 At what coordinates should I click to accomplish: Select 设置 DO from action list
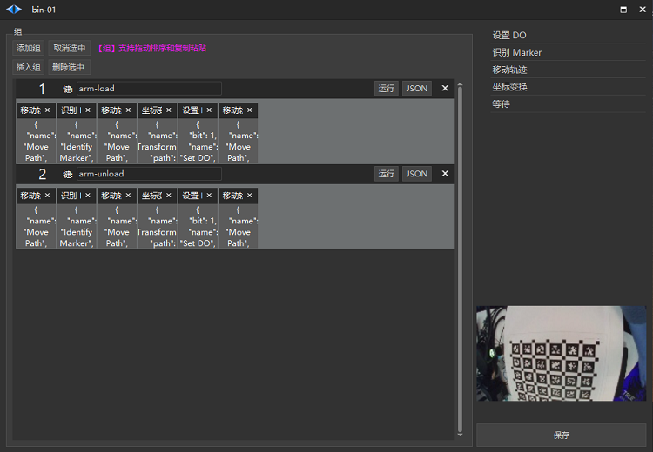[x=509, y=36]
